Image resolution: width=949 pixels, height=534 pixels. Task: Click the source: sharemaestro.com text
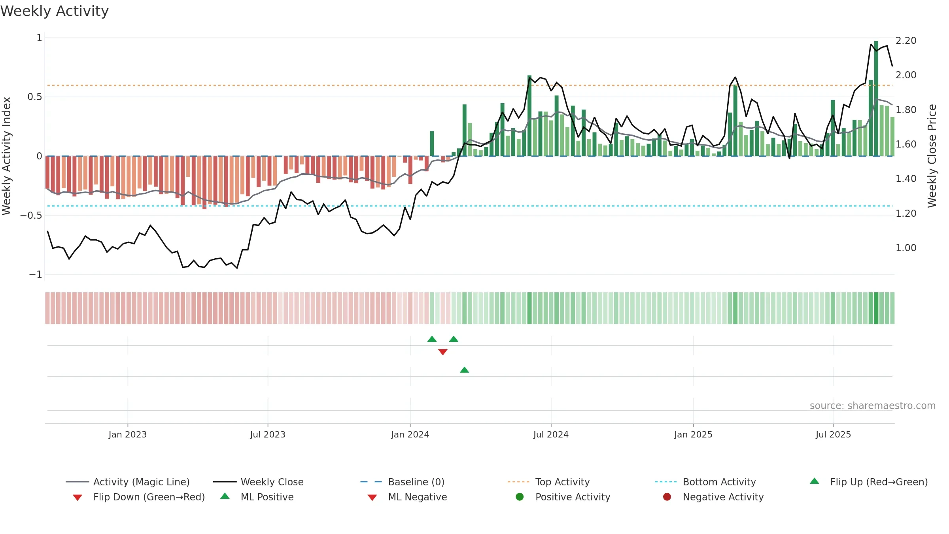[873, 406]
